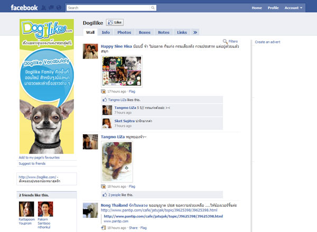The width and height of the screenshot is (317, 232).
Task: Click photo icon under Happy Sine Hisa post
Action: [104, 91]
